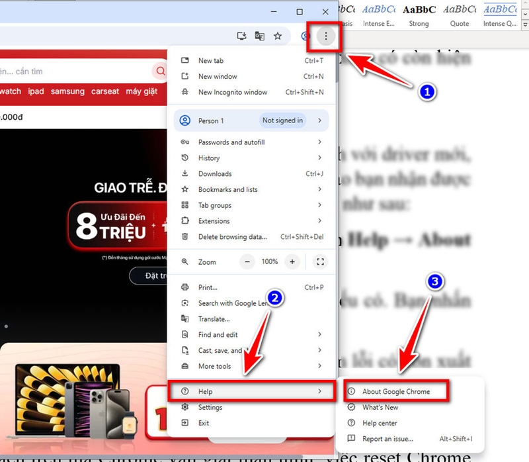
Task: Click the samsung quick search link
Action: tap(67, 92)
